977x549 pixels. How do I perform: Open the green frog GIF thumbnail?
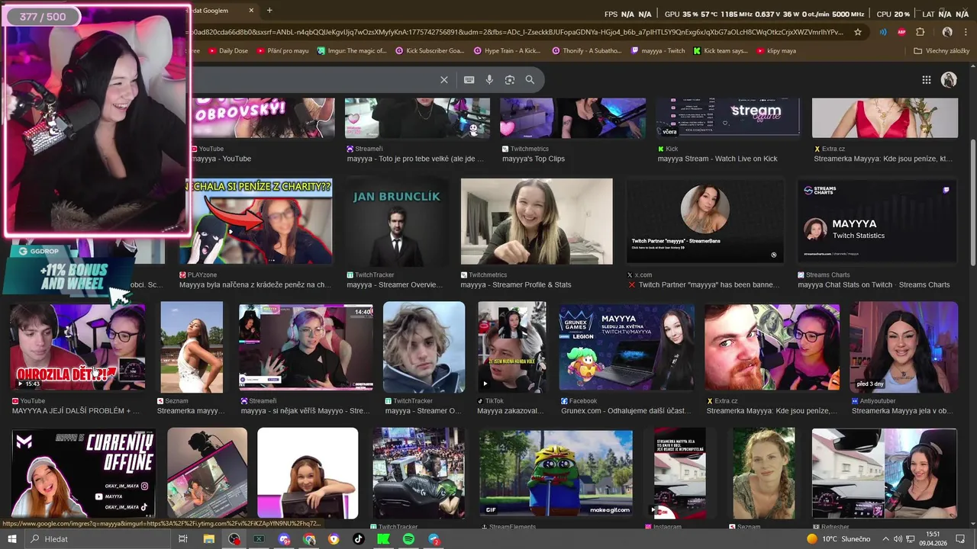click(556, 473)
